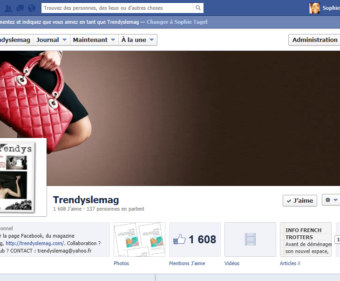Viewport: 340px width, 281px height.
Task: Click the Administration button
Action: pos(314,40)
